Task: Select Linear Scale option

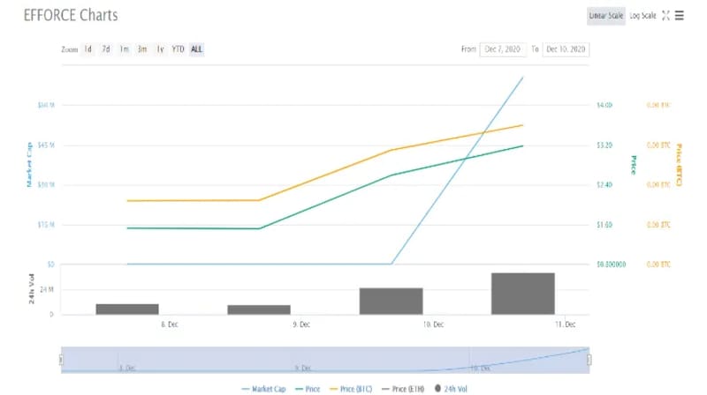Action: point(606,16)
